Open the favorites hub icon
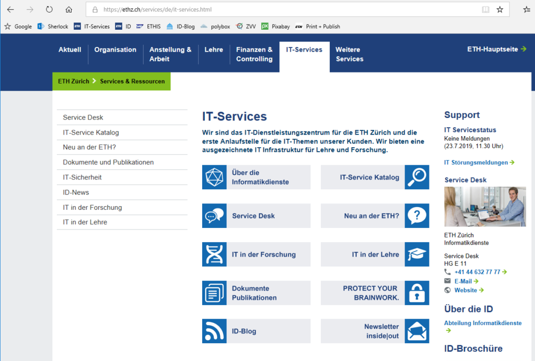 pos(527,9)
